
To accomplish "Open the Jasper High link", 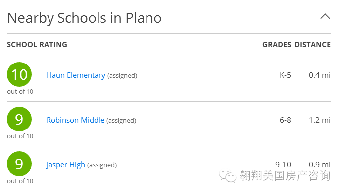I will click(66, 165).
